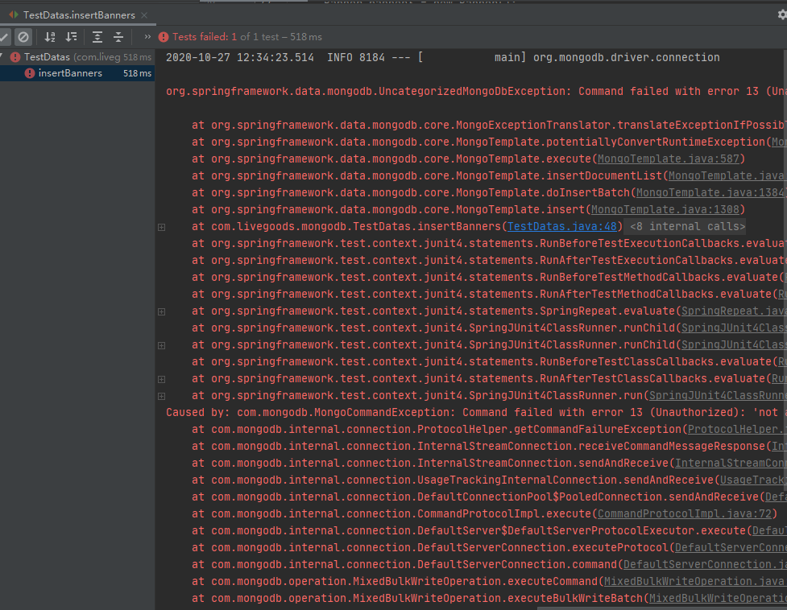Open the SpringRepeat.java link
This screenshot has width=787, height=610.
[x=734, y=311]
